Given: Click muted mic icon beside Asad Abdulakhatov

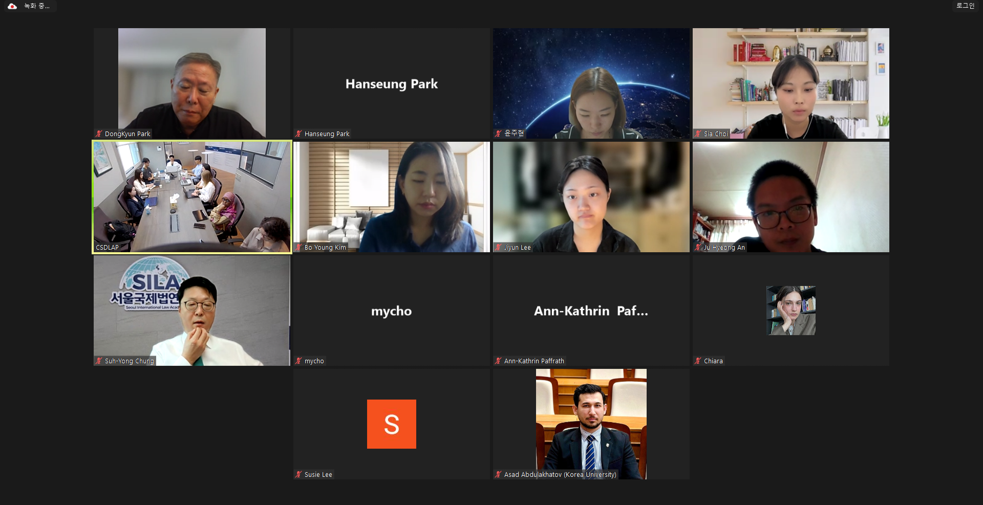Looking at the screenshot, I should pos(499,474).
